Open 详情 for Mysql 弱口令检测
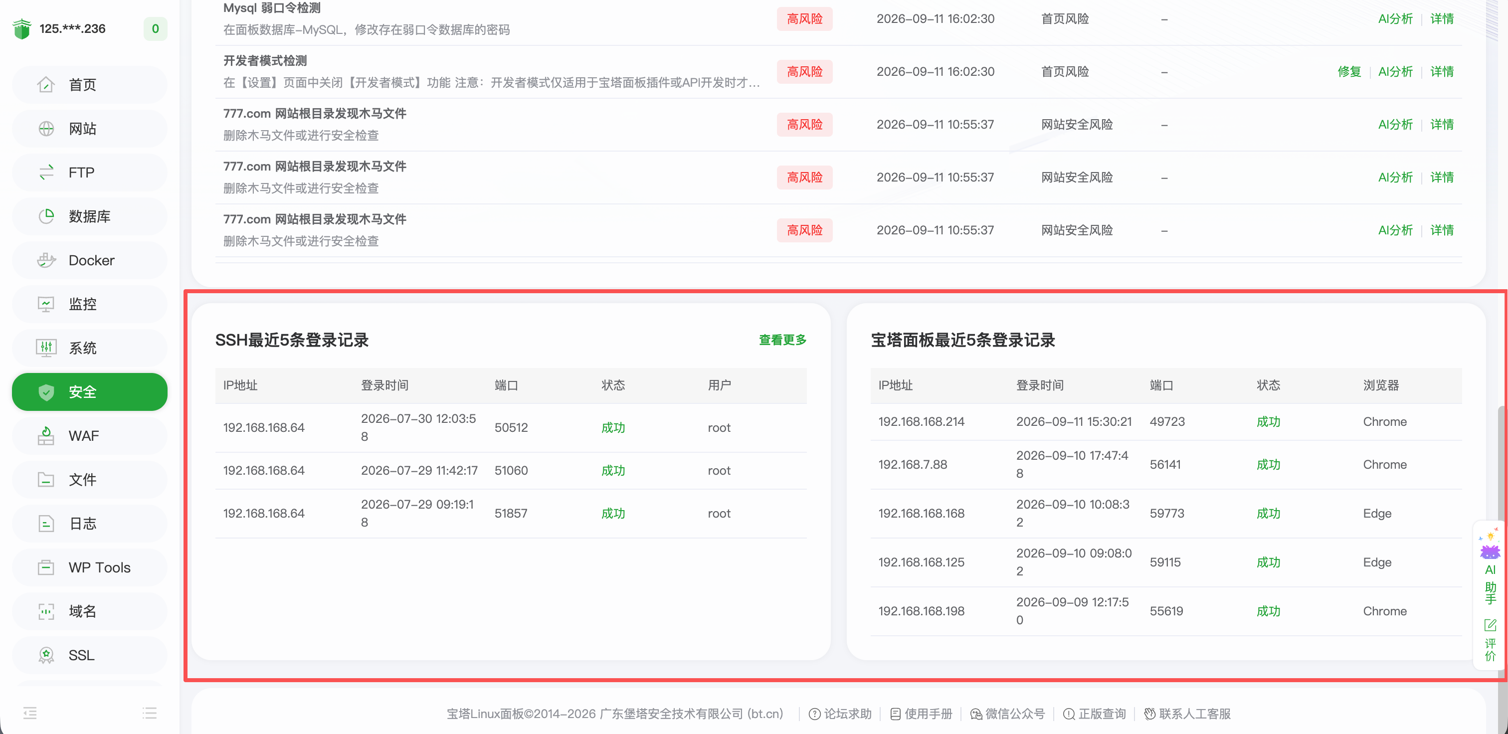Screen dimensions: 1508x734 [x=1442, y=19]
